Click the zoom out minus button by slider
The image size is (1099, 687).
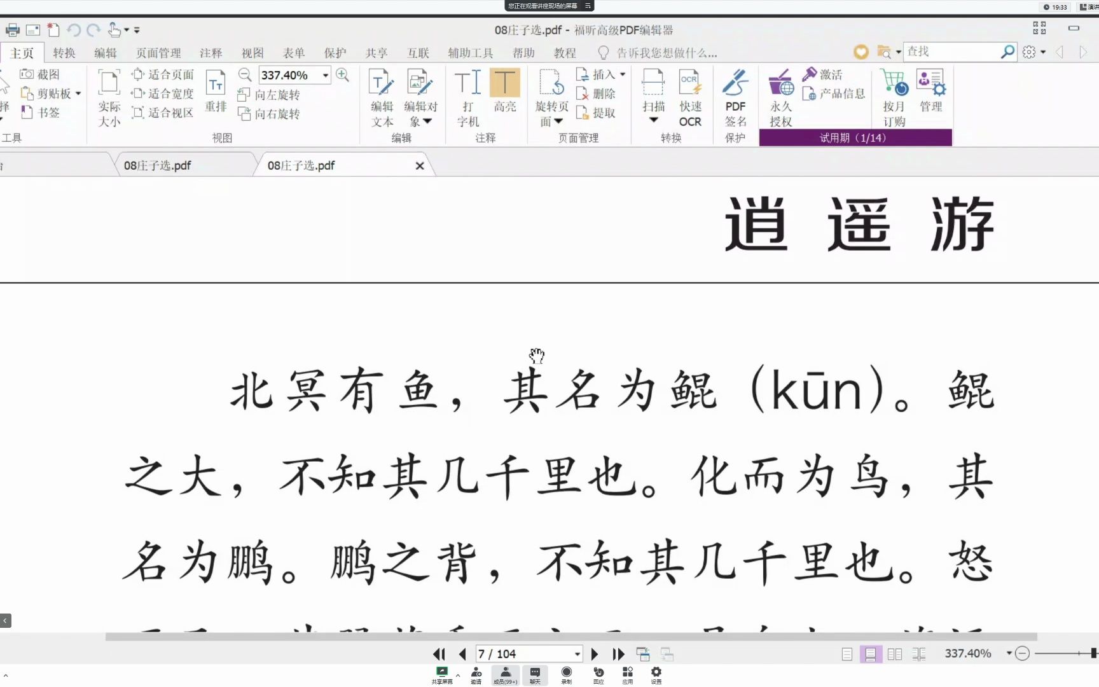pyautogui.click(x=1022, y=653)
